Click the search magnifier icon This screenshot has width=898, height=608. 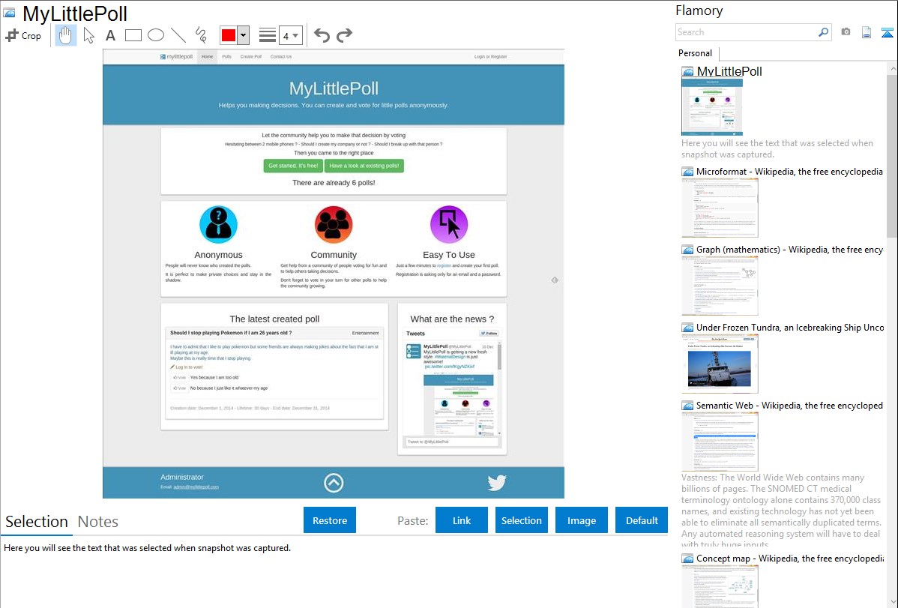pyautogui.click(x=823, y=32)
